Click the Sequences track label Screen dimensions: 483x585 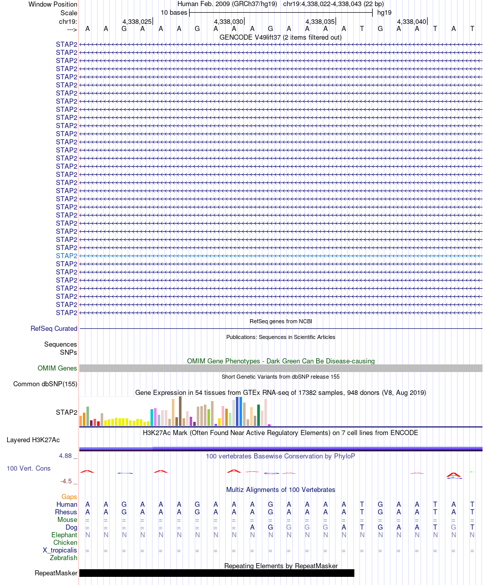coord(61,344)
